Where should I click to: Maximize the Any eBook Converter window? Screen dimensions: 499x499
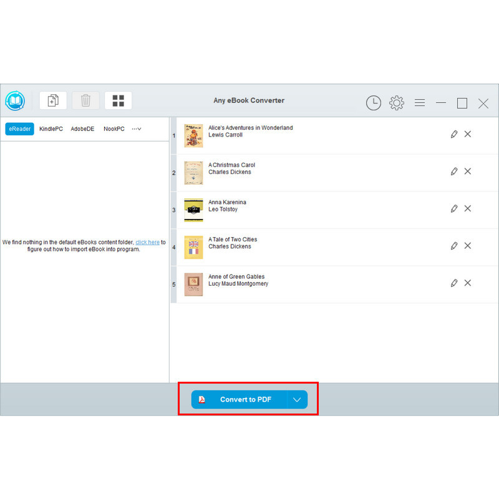462,103
